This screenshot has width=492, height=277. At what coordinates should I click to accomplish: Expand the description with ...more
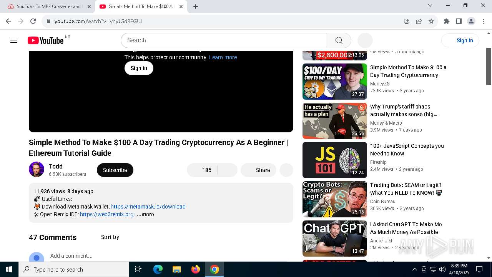click(145, 214)
